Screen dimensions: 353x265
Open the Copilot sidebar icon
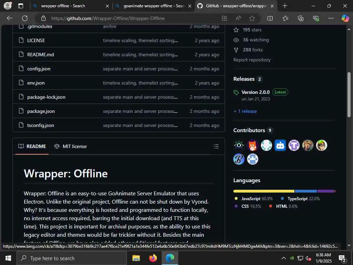345,18
